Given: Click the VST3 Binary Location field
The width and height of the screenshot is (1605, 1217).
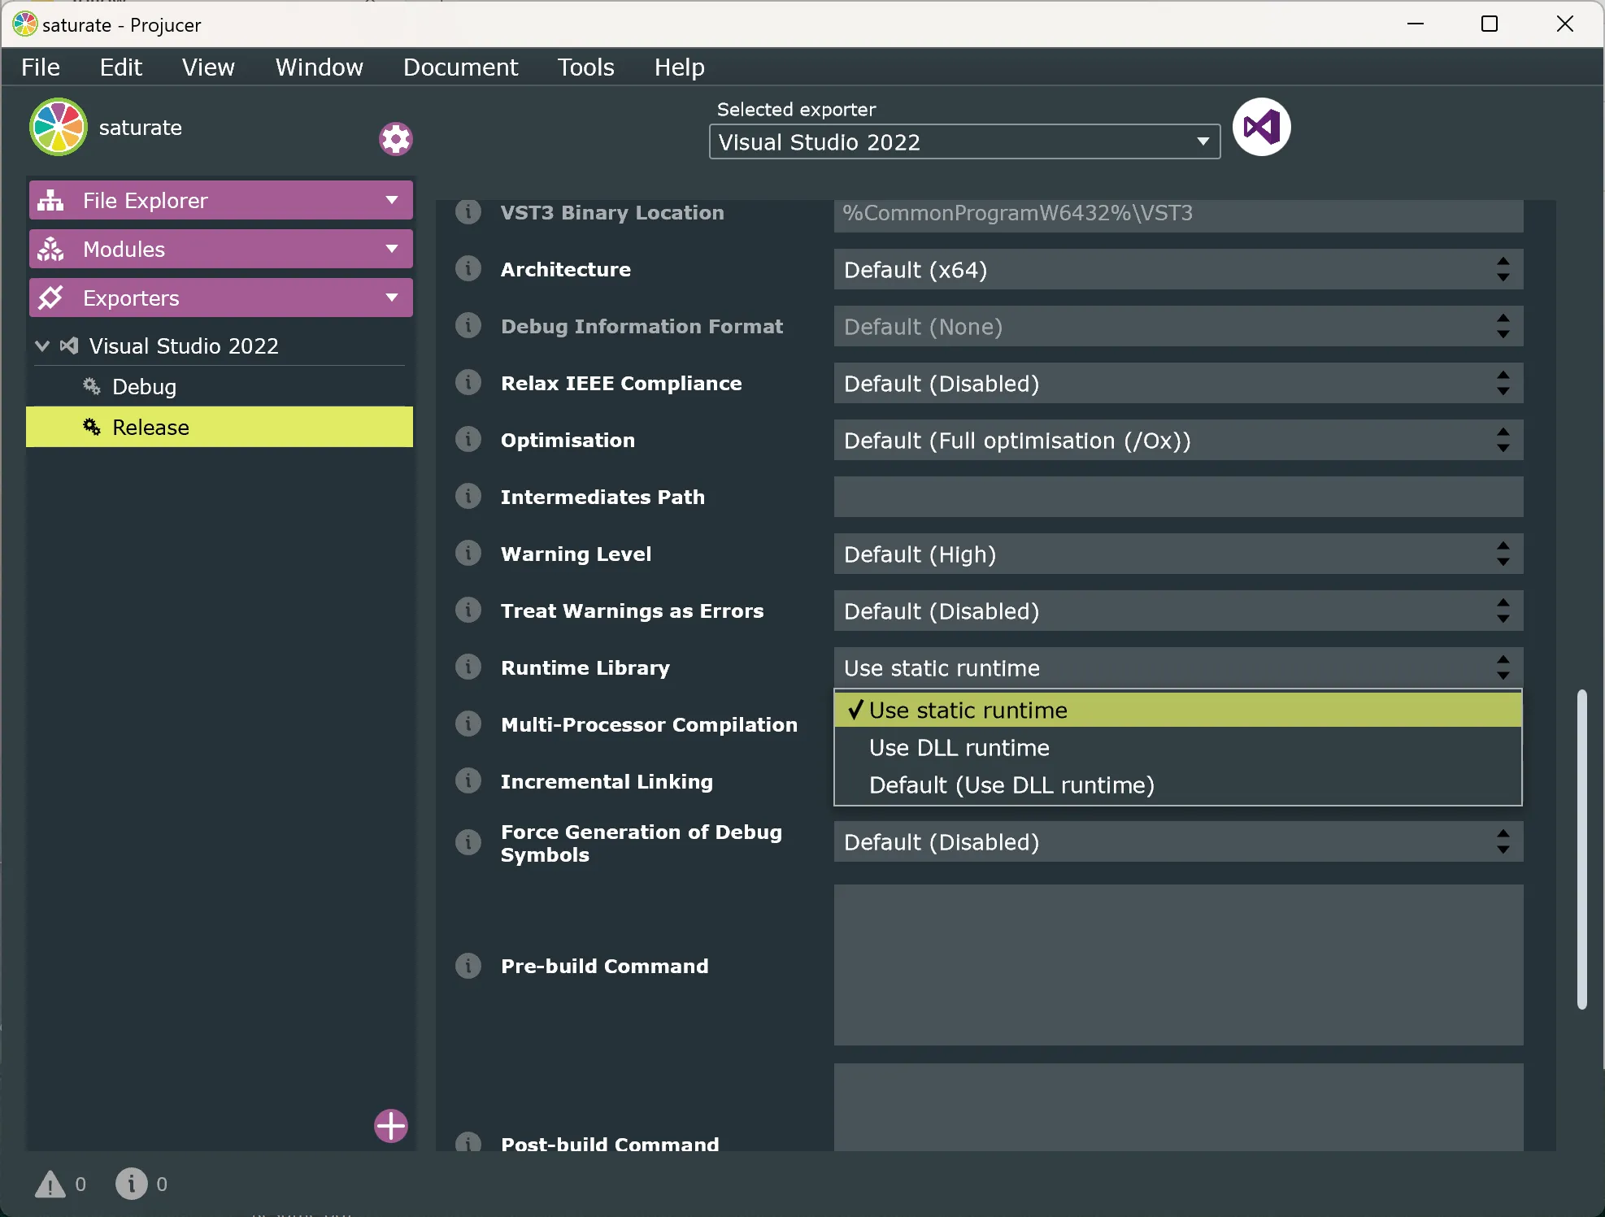Looking at the screenshot, I should coord(1178,215).
